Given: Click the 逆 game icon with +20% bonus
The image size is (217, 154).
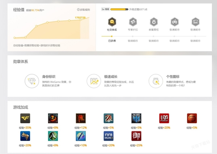Looking at the screenshot, I should (x=164, y=118).
